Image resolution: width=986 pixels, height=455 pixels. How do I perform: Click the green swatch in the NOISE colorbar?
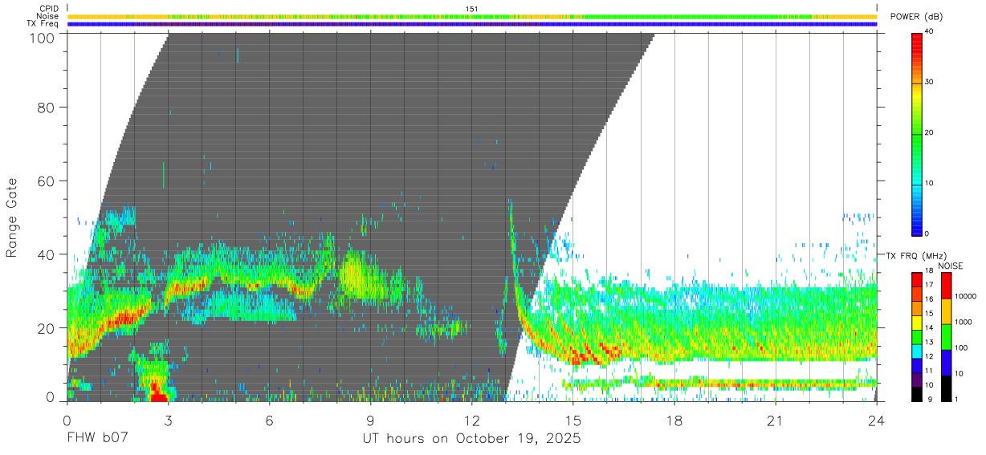946,337
